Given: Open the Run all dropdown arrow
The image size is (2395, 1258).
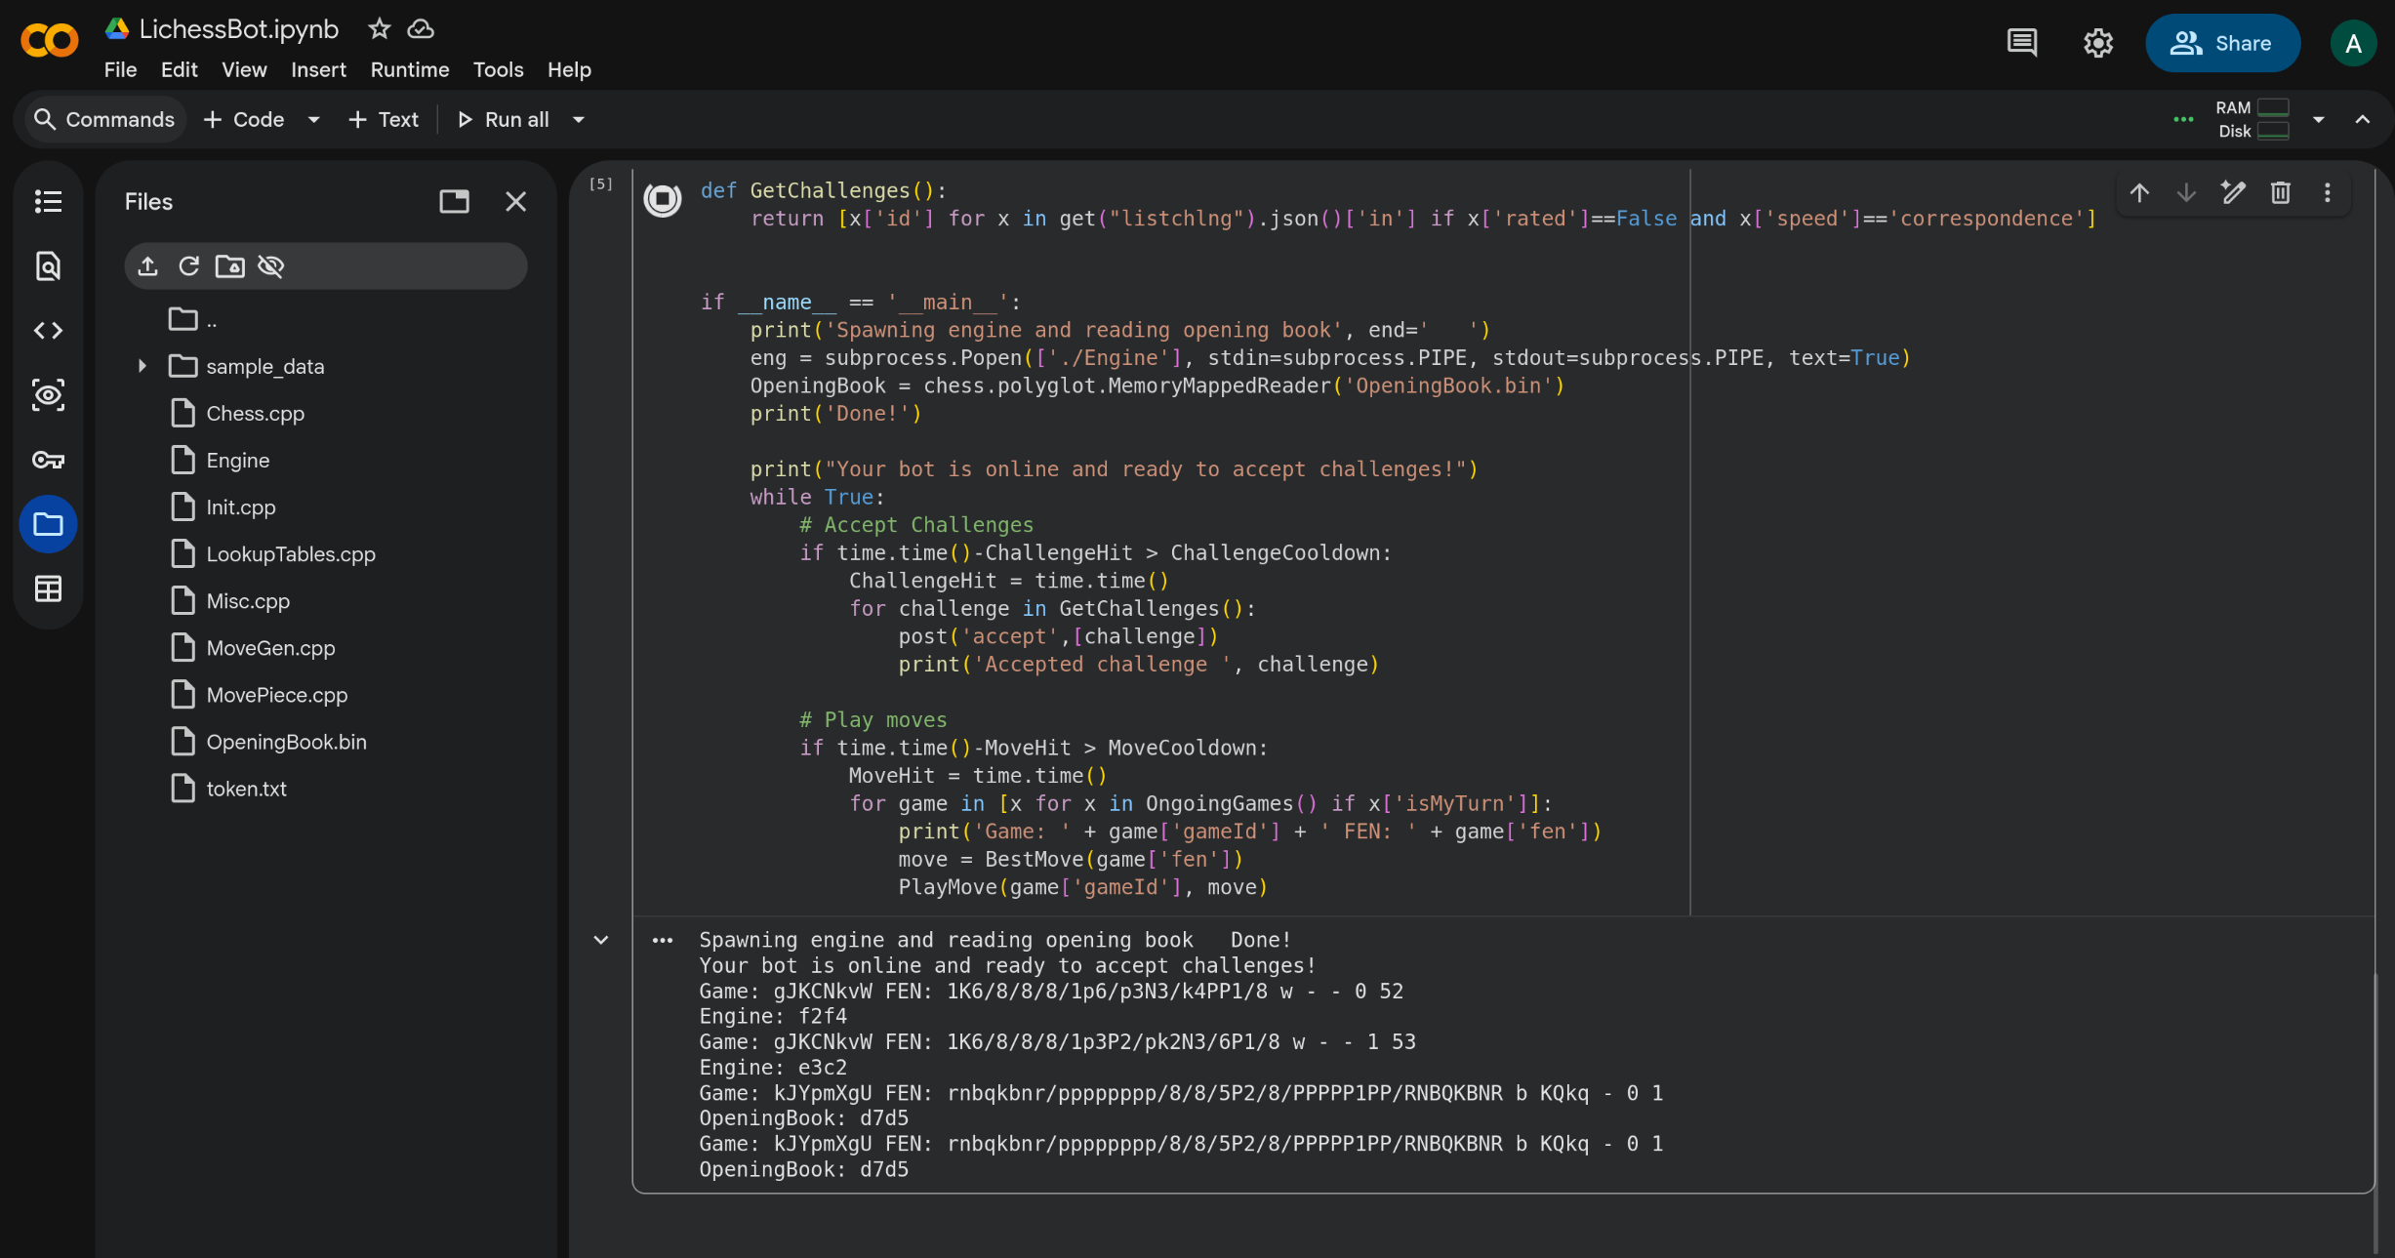Looking at the screenshot, I should [x=579, y=119].
